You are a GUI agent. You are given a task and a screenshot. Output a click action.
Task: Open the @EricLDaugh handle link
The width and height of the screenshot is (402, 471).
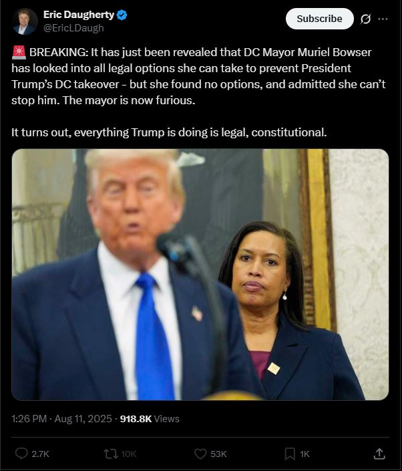click(73, 28)
